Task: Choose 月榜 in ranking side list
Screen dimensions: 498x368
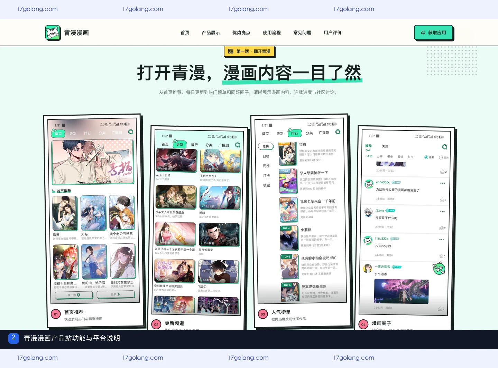Action: [266, 175]
